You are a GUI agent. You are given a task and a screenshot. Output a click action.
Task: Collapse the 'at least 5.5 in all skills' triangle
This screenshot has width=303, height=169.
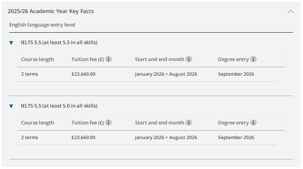click(11, 43)
